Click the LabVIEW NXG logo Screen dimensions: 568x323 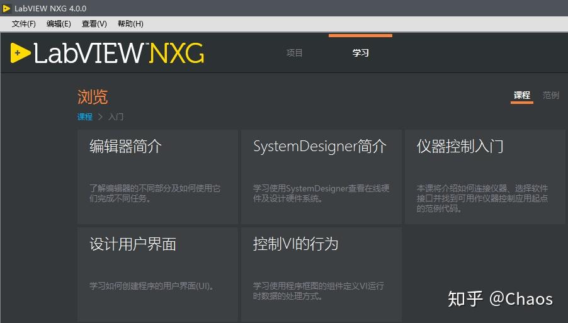108,54
